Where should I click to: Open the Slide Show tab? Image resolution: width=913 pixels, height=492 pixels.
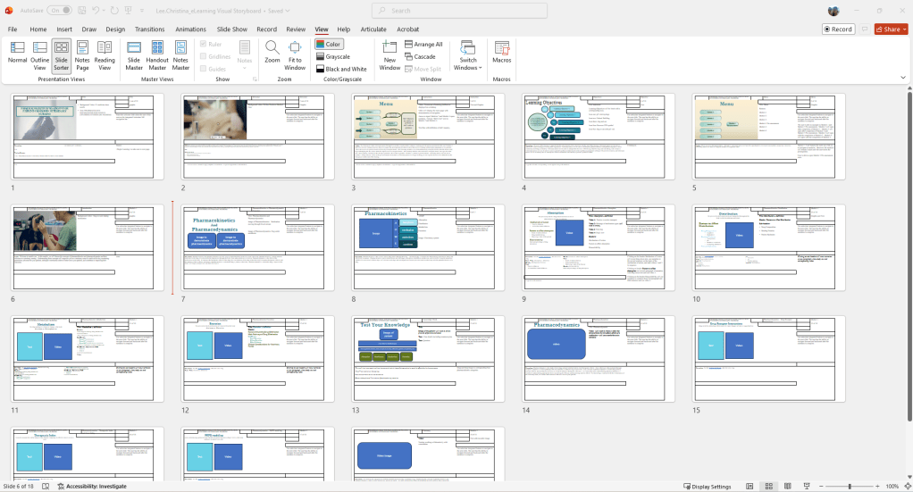click(231, 29)
